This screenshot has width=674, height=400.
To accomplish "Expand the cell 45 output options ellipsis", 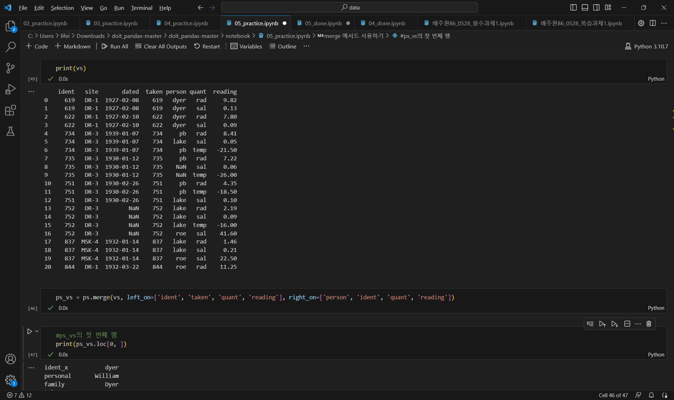I will [x=31, y=92].
